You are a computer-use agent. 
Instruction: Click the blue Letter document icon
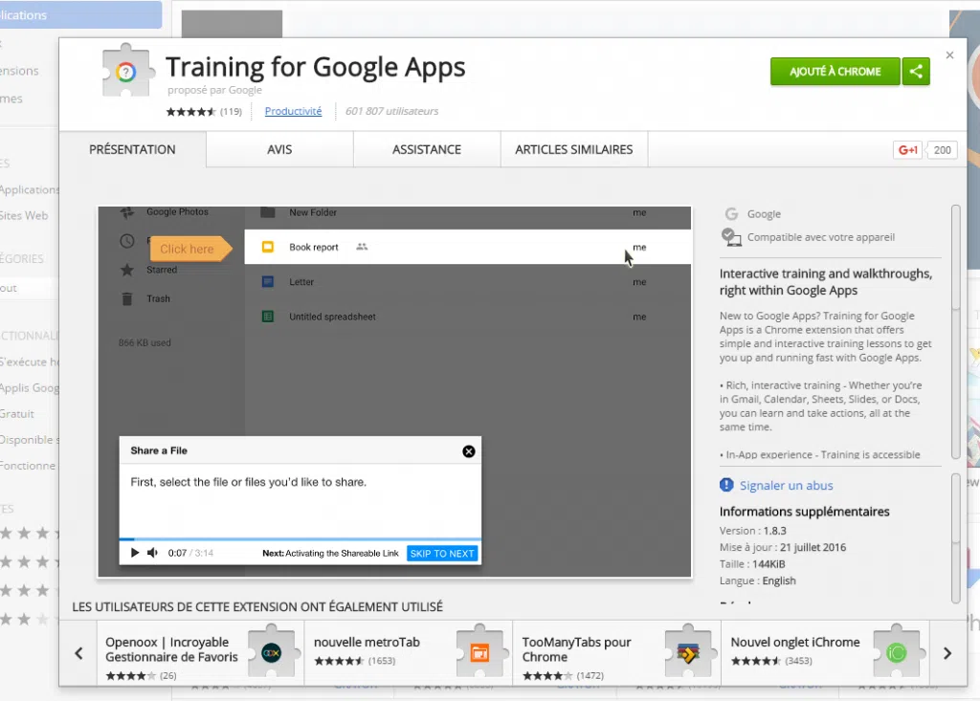pyautogui.click(x=268, y=282)
